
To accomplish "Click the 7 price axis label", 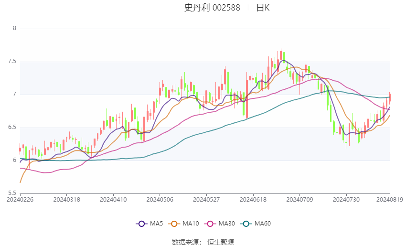I will [x=14, y=94].
